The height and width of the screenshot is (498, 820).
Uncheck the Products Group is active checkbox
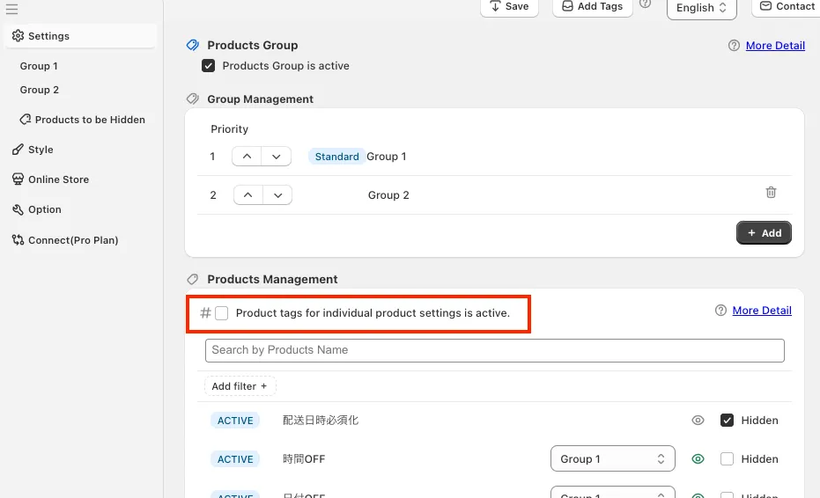[x=209, y=66]
